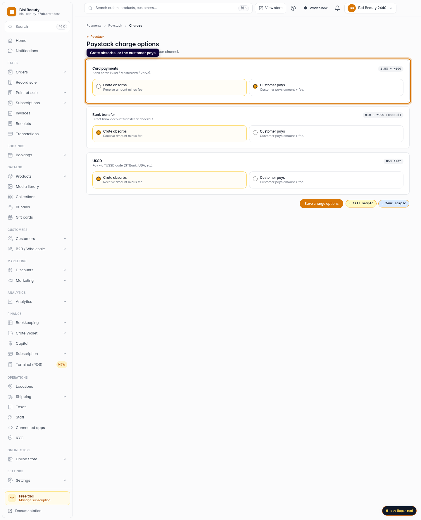Click the Fill sample button

click(361, 203)
